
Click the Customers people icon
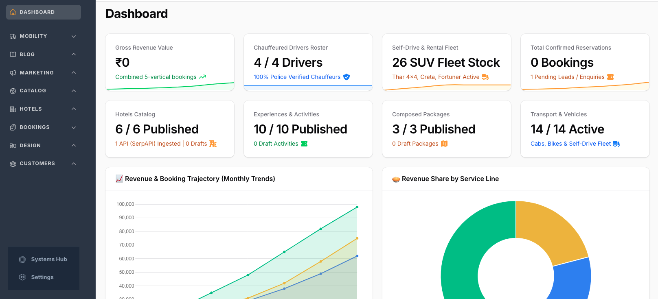[x=13, y=164]
